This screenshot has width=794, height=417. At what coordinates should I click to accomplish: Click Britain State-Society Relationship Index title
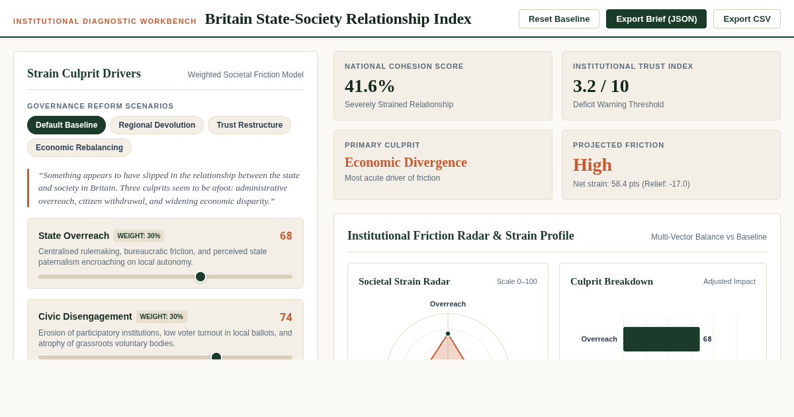coord(338,19)
